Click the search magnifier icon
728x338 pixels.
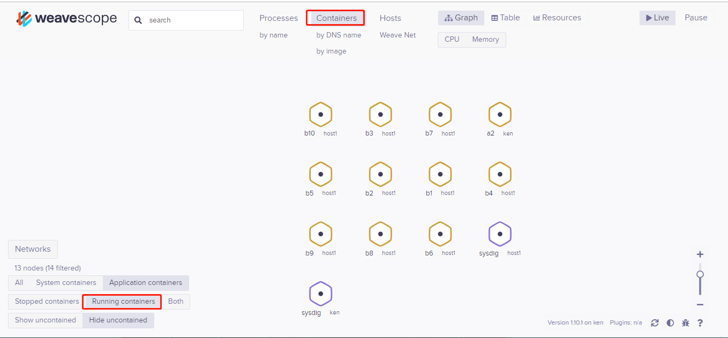tap(138, 20)
